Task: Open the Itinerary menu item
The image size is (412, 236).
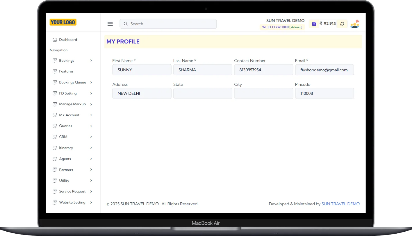Action: pyautogui.click(x=66, y=148)
